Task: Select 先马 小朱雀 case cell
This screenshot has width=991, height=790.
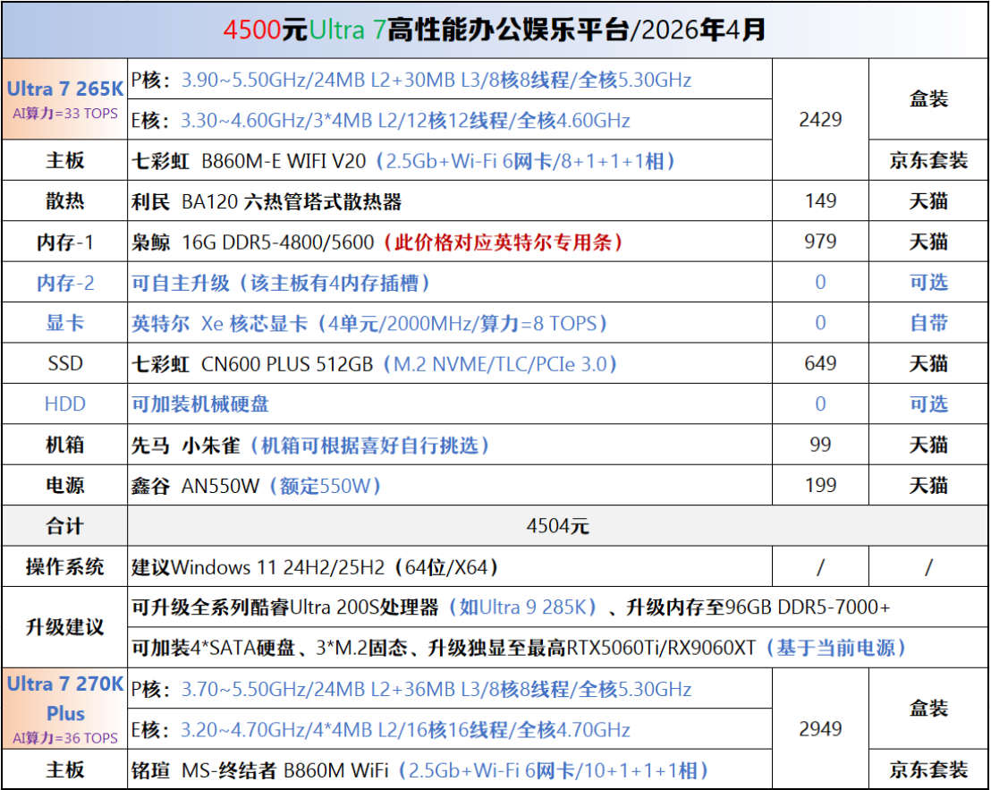Action: click(450, 445)
